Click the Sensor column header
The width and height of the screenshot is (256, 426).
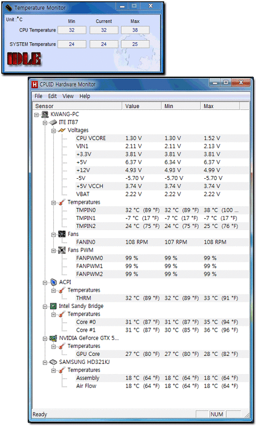tap(77, 106)
